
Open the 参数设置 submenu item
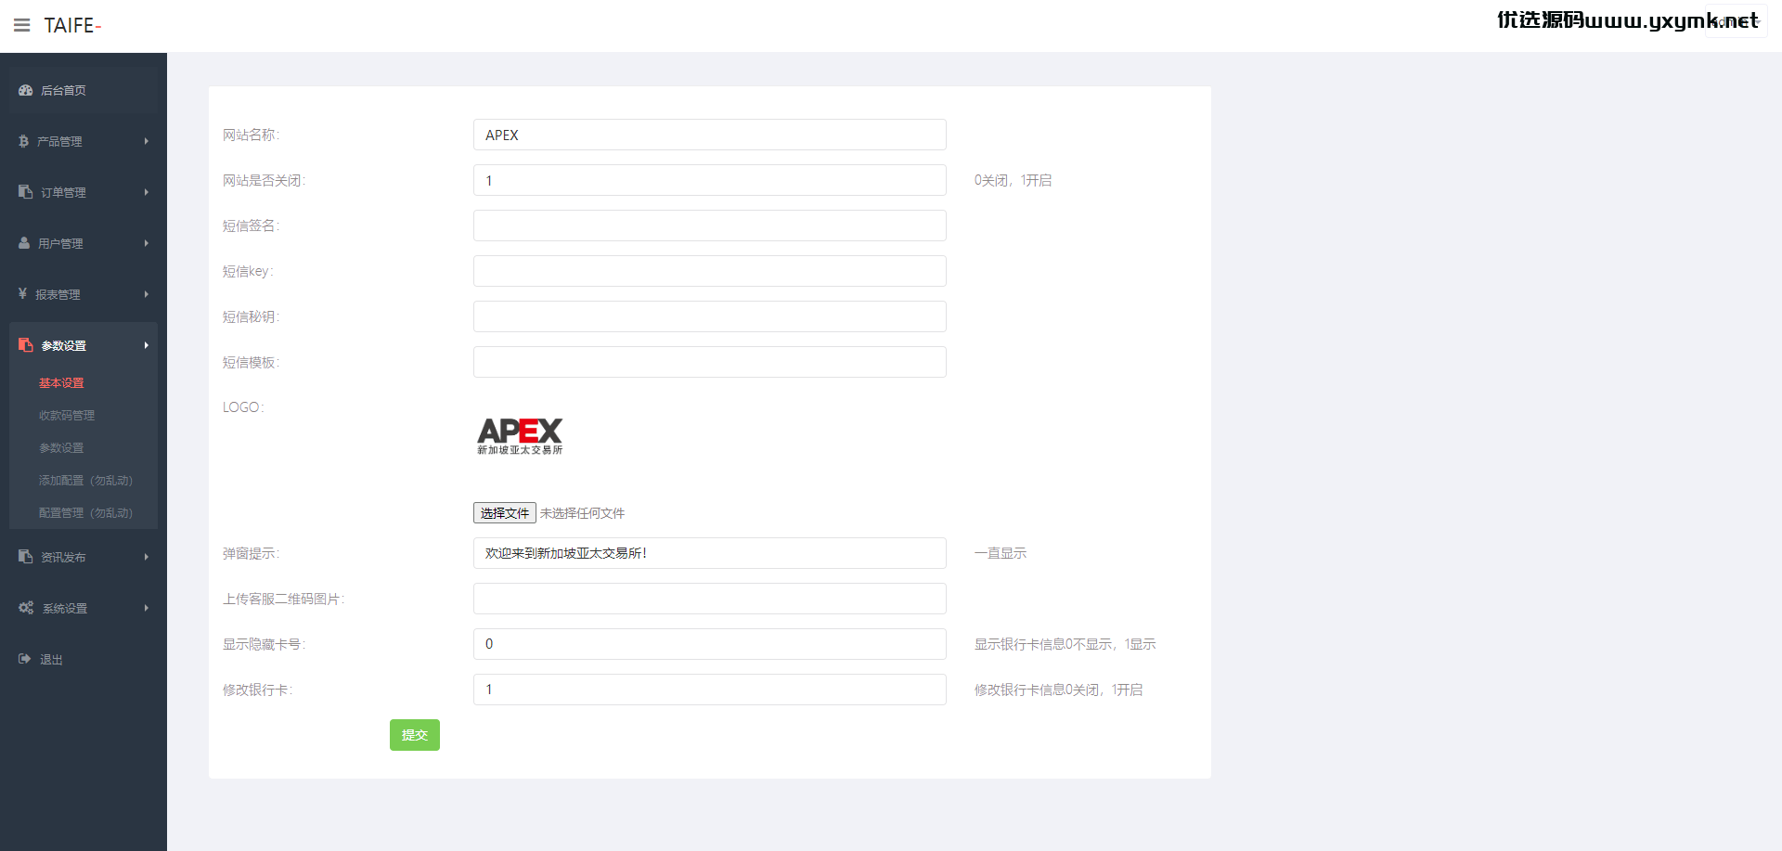(61, 447)
